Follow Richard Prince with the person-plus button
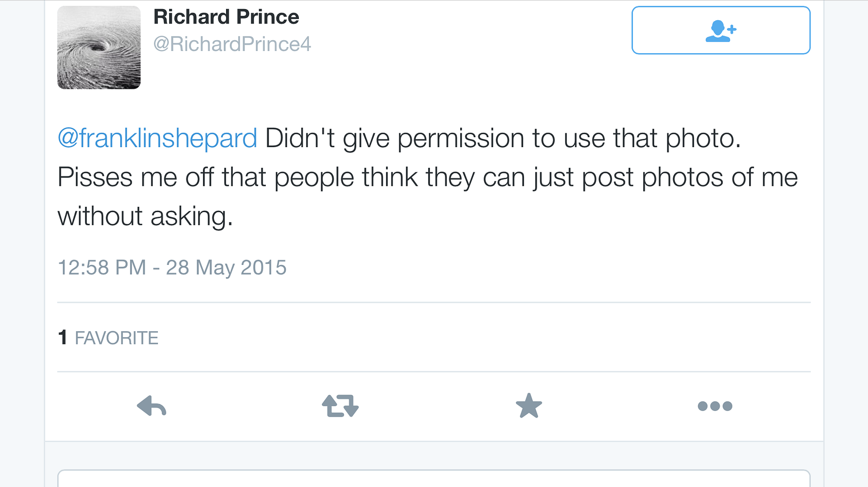The height and width of the screenshot is (487, 868). (x=721, y=30)
